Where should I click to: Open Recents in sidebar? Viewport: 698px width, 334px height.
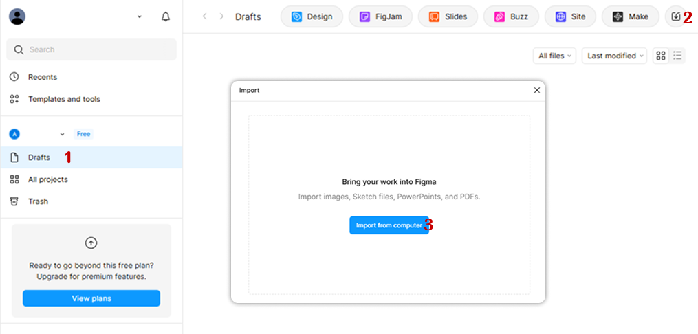coord(91,77)
